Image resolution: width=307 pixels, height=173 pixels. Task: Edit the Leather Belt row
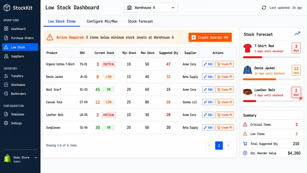coord(208,115)
